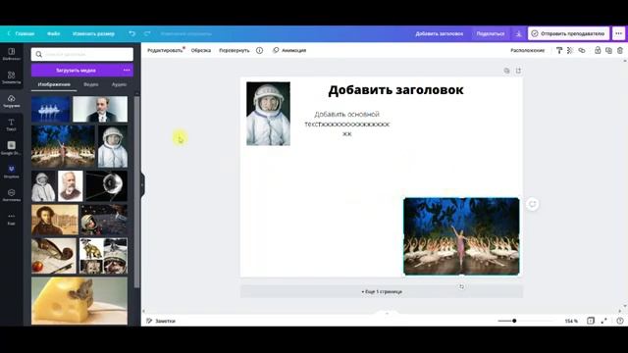Switch to the Images tab
The height and width of the screenshot is (353, 628).
click(x=54, y=84)
